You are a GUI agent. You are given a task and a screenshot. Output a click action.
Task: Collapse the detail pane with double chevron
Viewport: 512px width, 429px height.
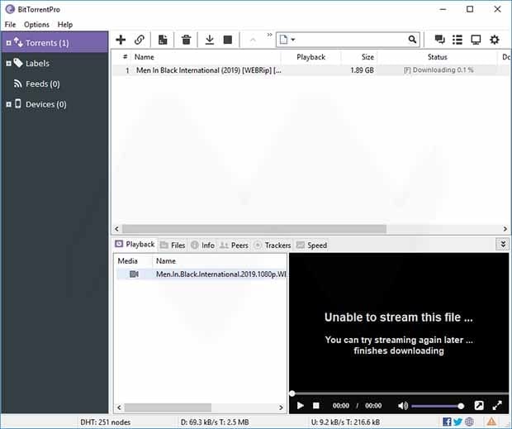(503, 244)
